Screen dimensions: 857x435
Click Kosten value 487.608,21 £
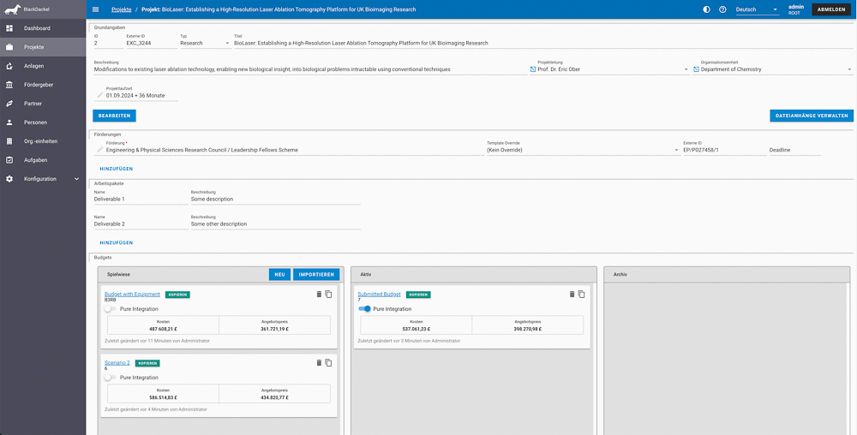(x=163, y=329)
